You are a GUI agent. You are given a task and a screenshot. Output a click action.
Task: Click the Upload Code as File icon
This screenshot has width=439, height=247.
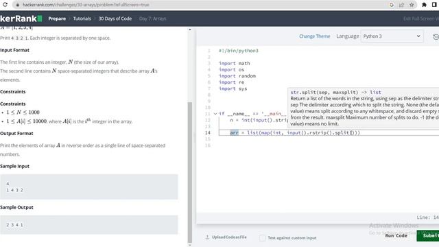pos(207,237)
